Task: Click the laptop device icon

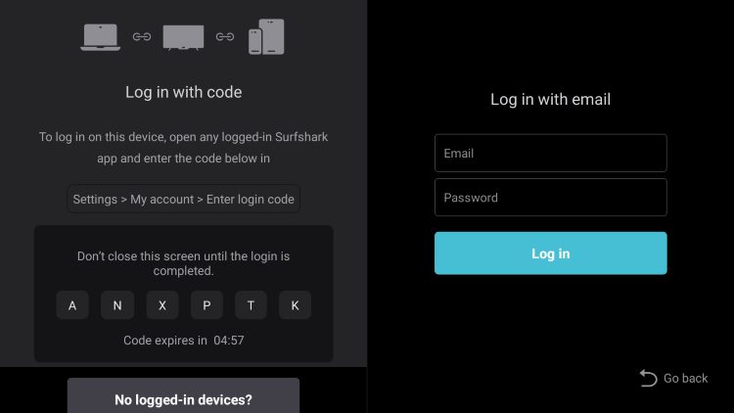Action: (100, 37)
